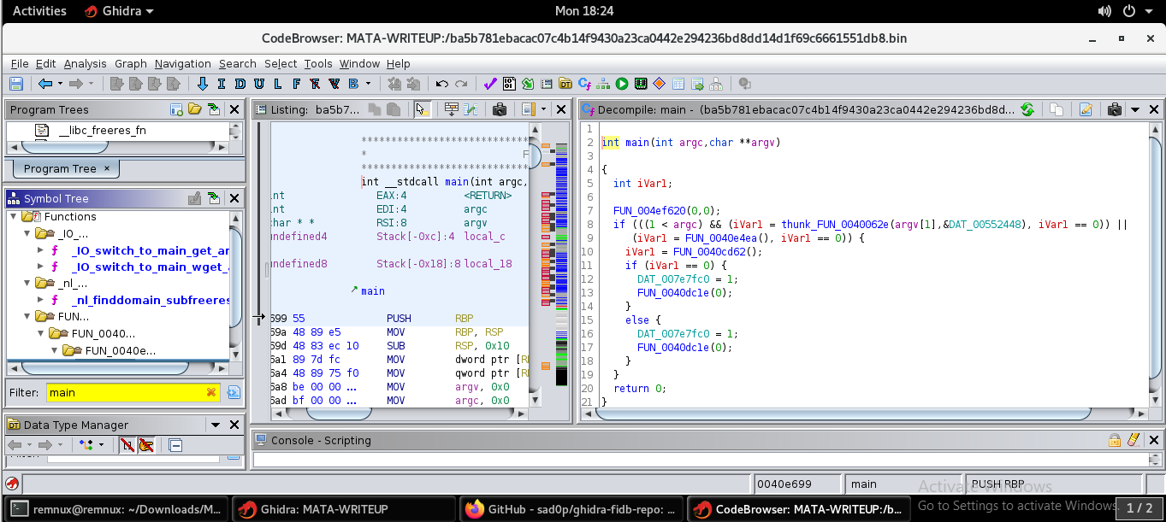Screen dimensions: 1166x522
Task: Click the green Run script play icon
Action: 622,84
